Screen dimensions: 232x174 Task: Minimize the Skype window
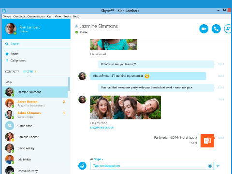[x=218, y=10]
